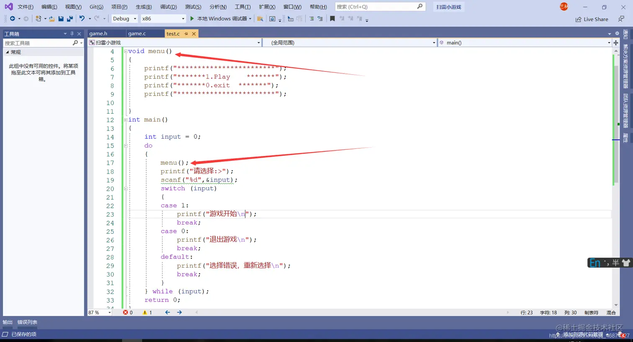Click the 搜索 (Ctrl+Q) search field
633x342 pixels.
(x=380, y=7)
